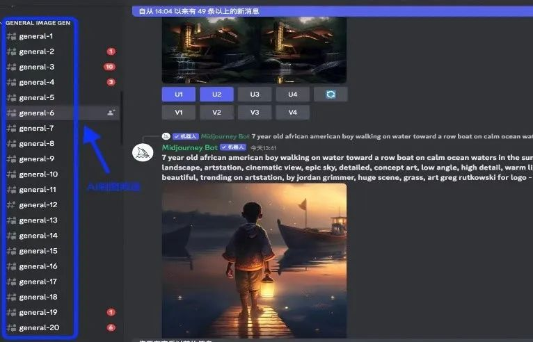Click the bot tag beside Midjourney Bot name
This screenshot has width=533, height=342.
(233, 147)
